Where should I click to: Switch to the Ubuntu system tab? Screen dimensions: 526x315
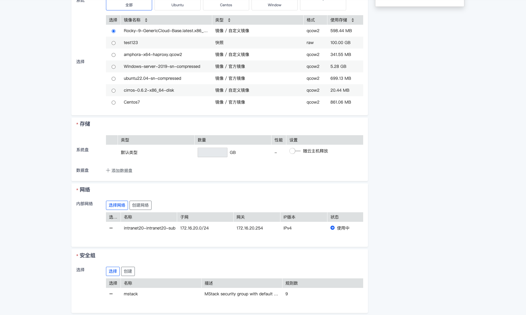(x=177, y=5)
